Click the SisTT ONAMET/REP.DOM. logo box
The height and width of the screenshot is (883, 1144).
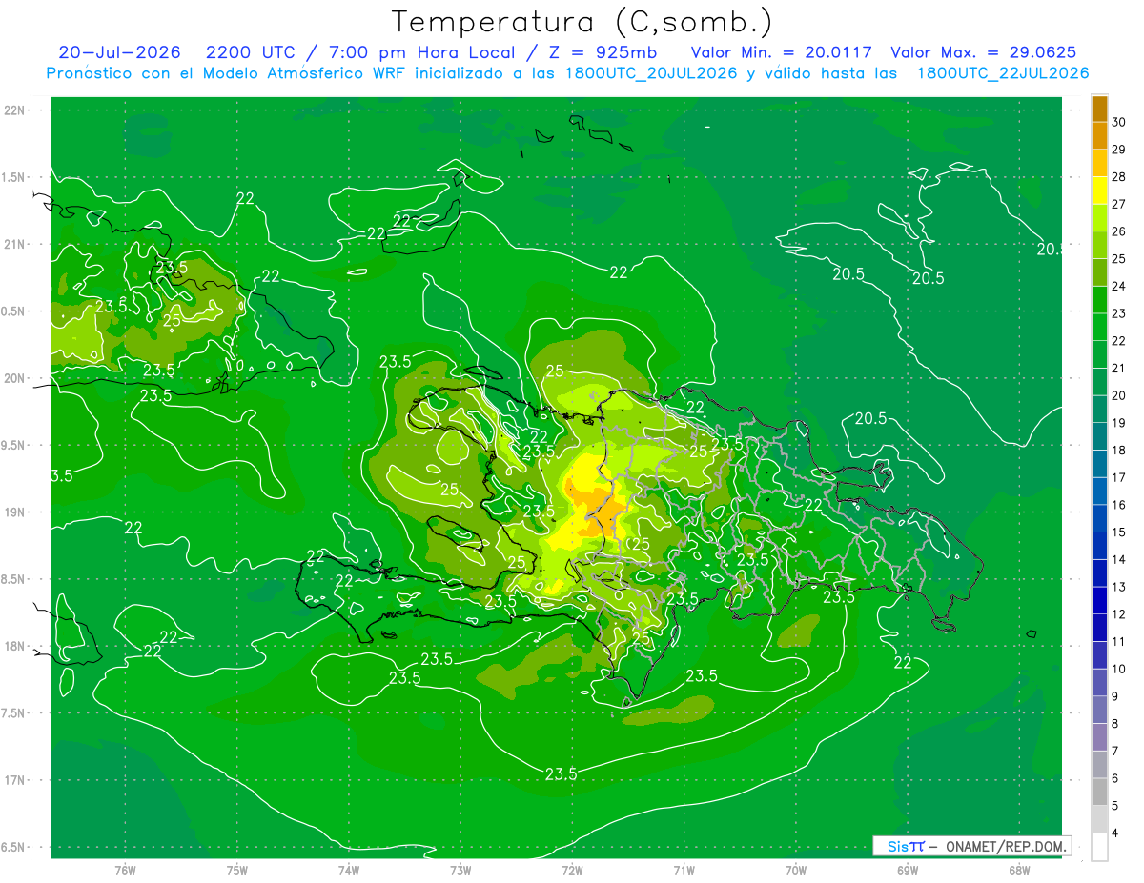pyautogui.click(x=971, y=846)
